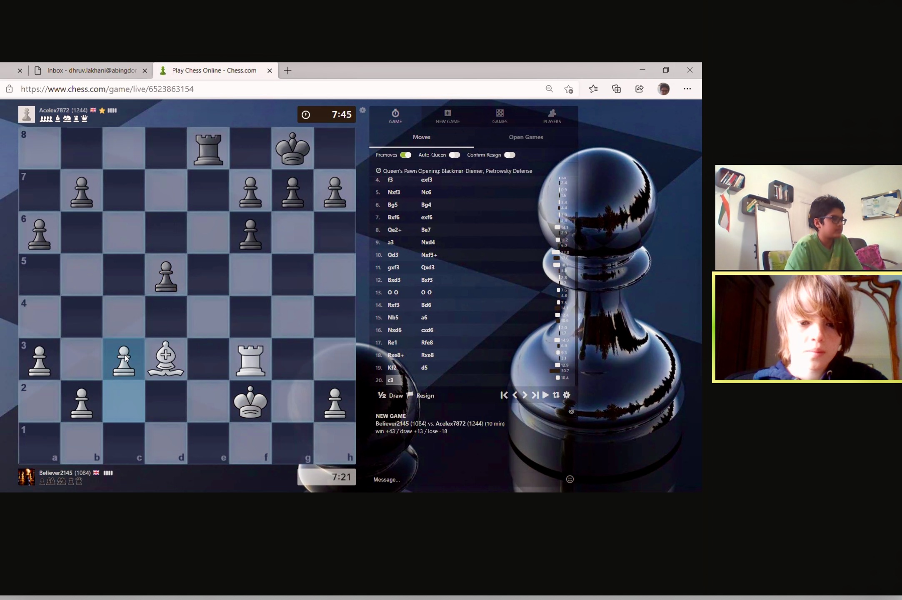Enable the Auto-Queen switch

454,155
